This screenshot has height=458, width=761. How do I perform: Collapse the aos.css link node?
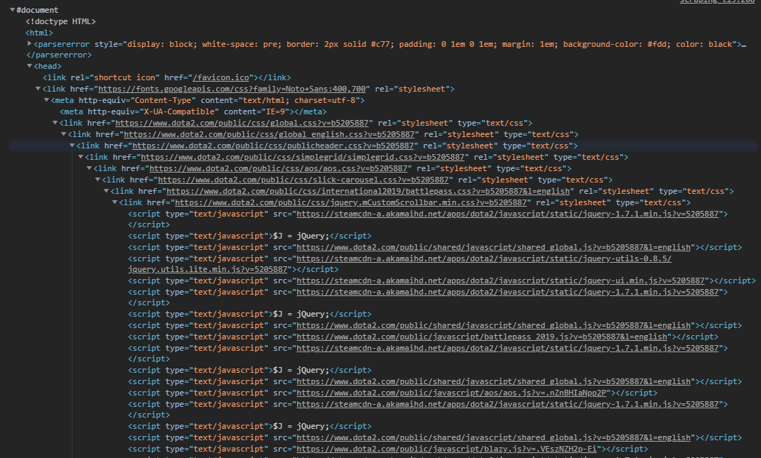(90, 168)
